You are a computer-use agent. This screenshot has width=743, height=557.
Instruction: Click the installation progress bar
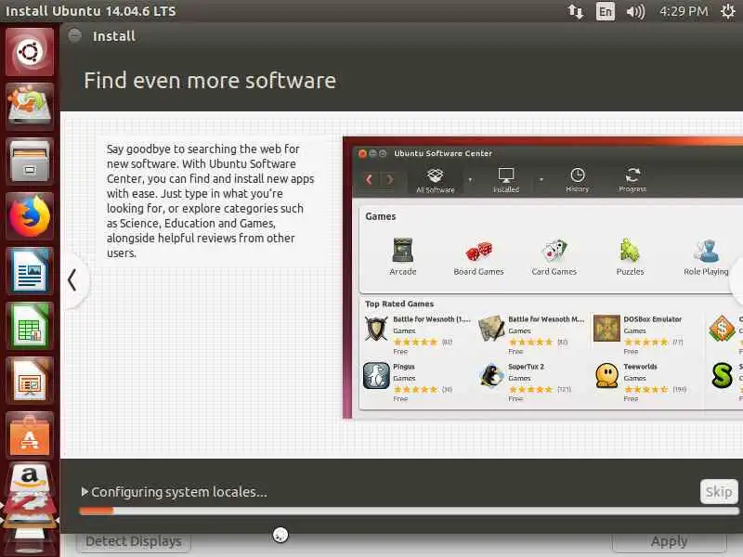(x=409, y=511)
